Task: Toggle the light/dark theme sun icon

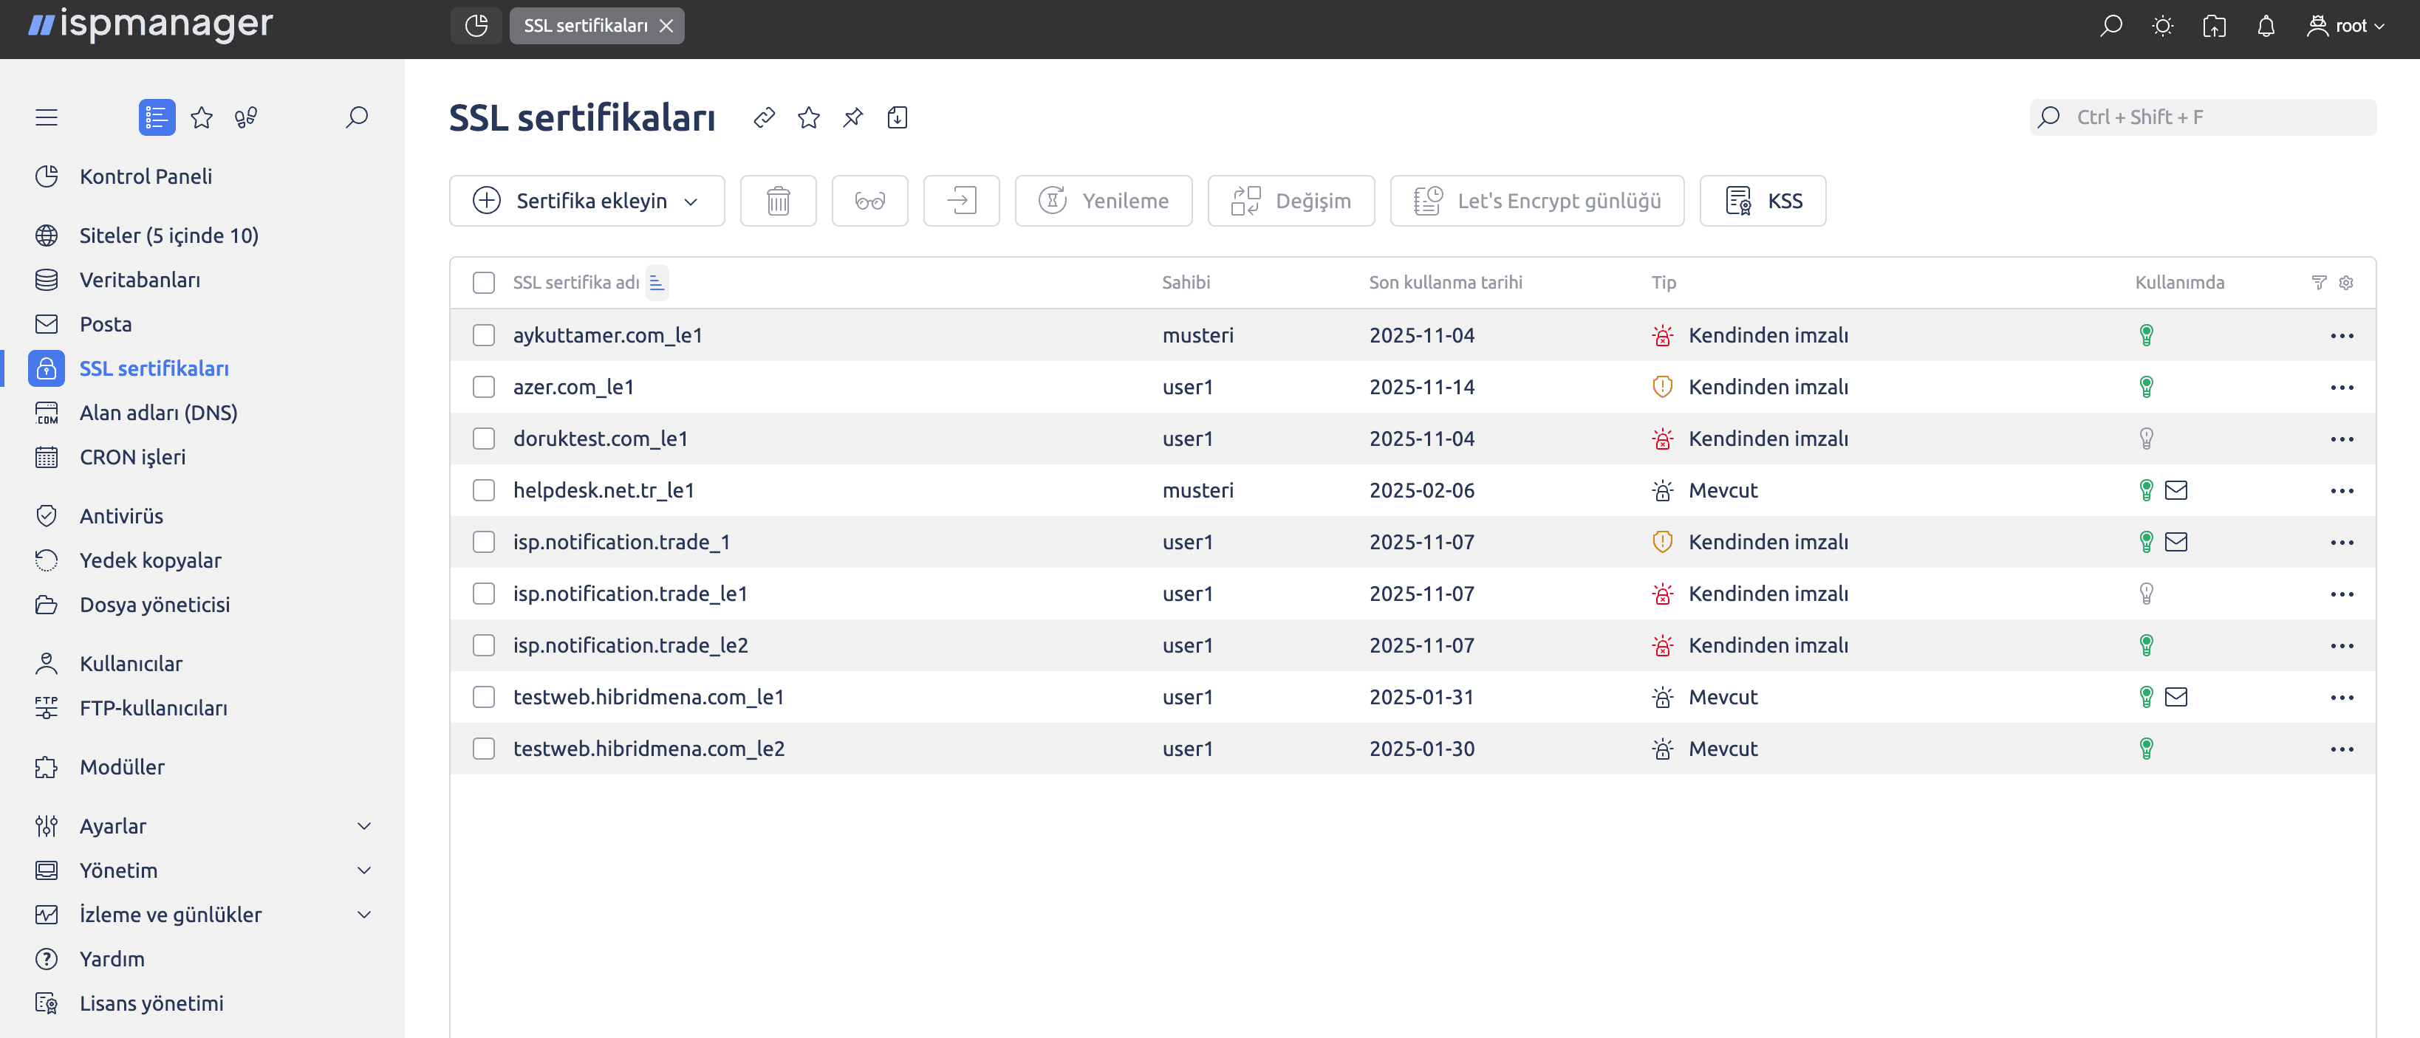Action: 2163,25
